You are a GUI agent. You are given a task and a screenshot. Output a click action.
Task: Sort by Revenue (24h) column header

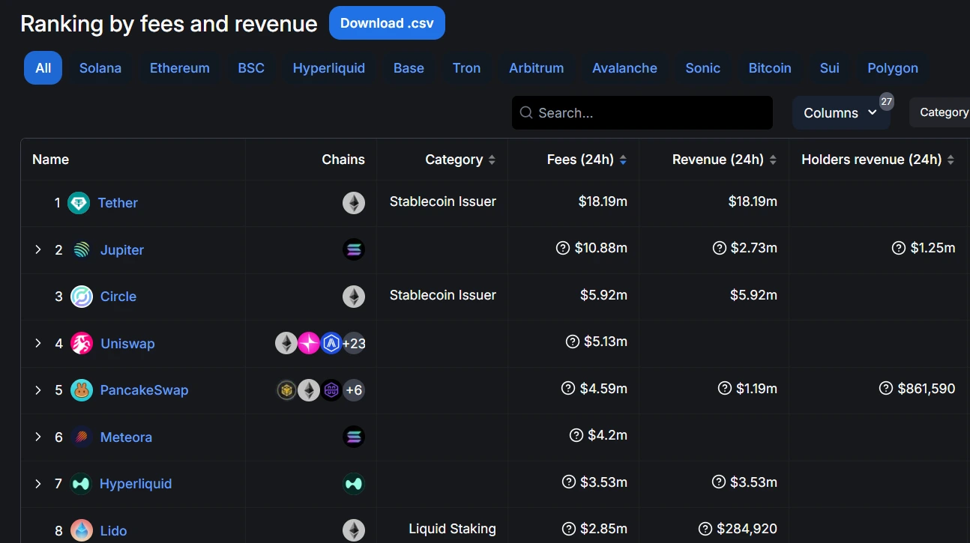[x=724, y=160]
